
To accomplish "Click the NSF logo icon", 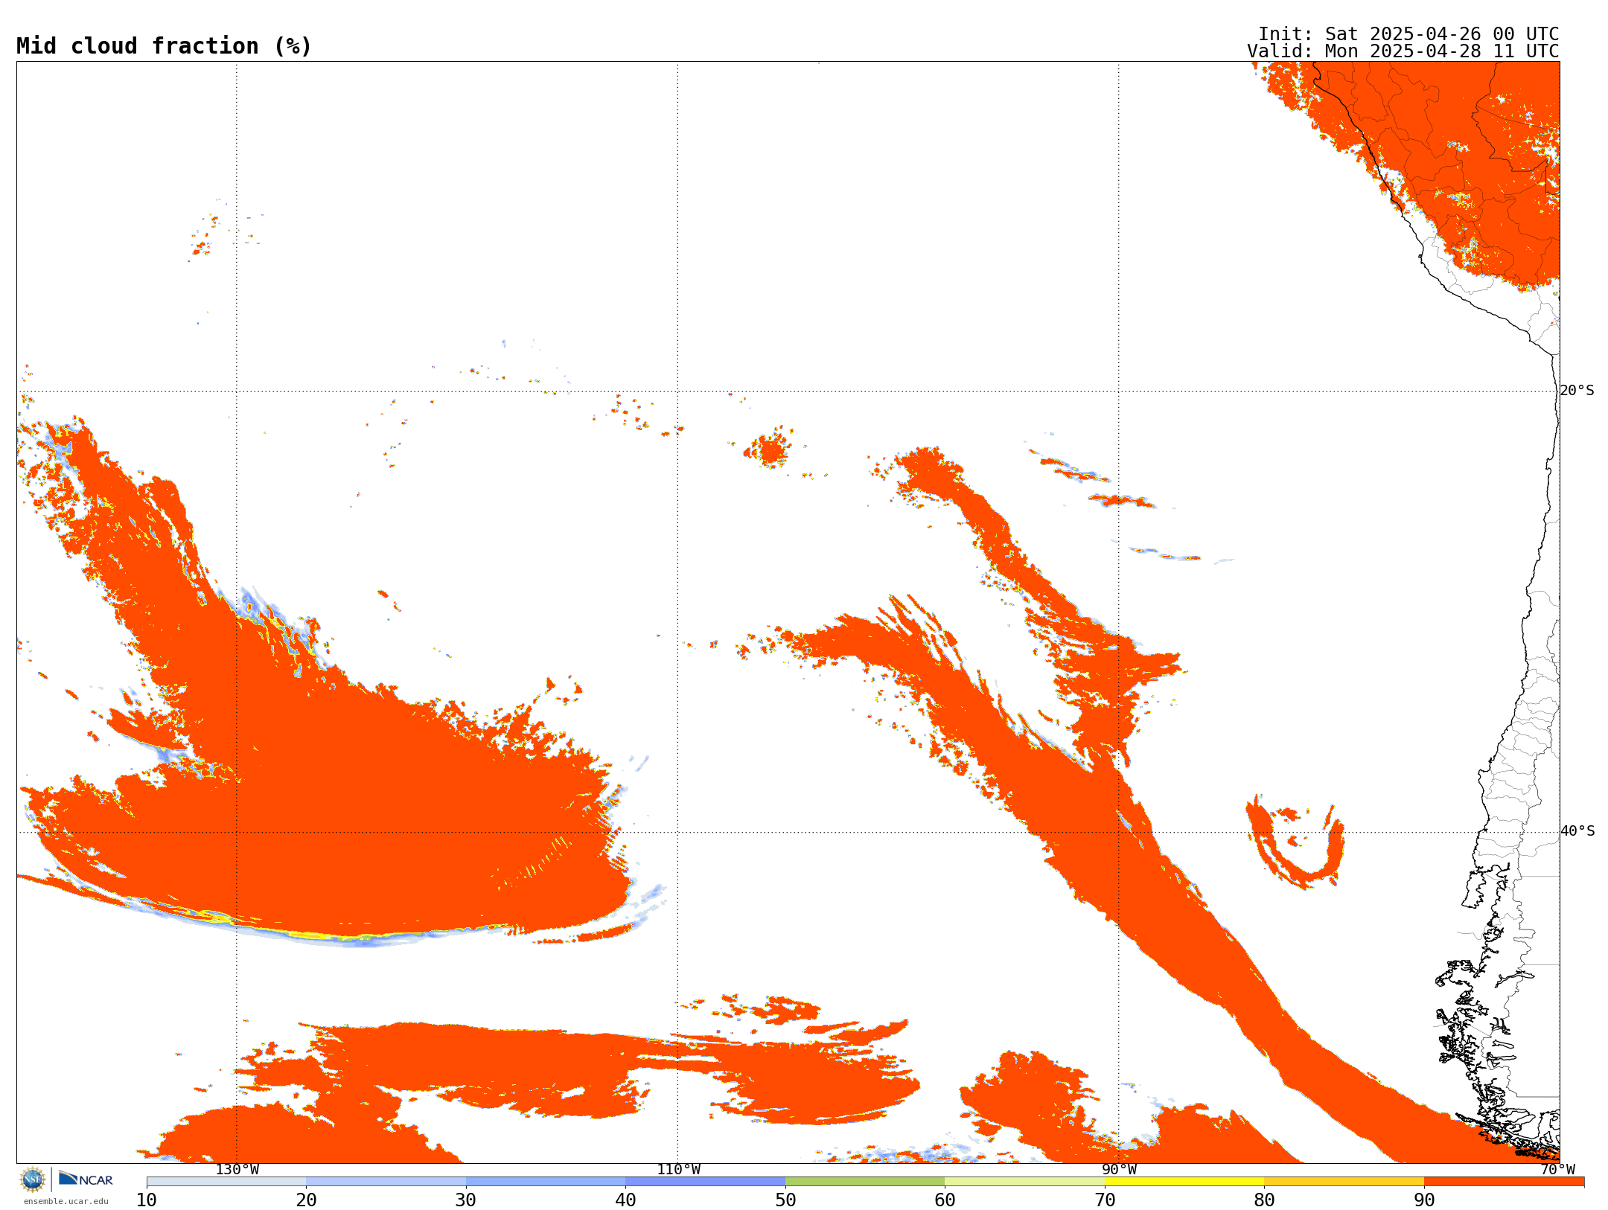I will tap(33, 1179).
